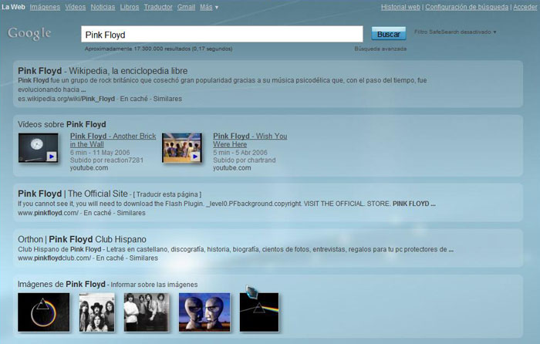540x344 pixels.
Task: Select the La Web tab
Action: pos(13,7)
